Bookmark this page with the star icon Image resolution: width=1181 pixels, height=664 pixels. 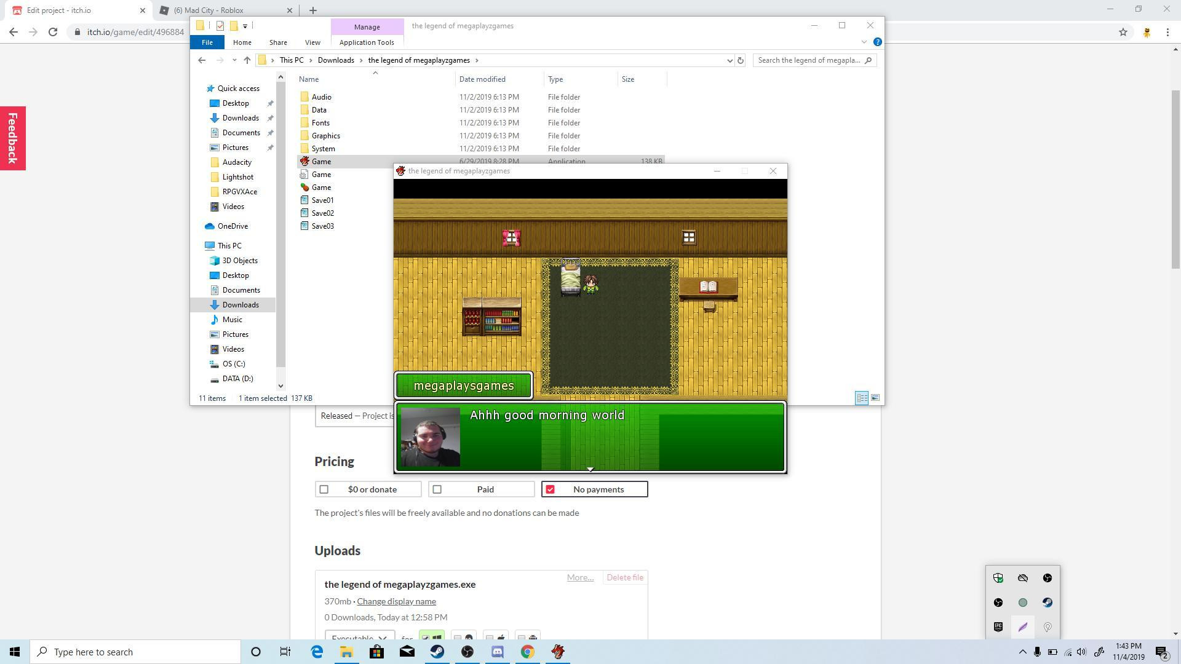[x=1123, y=32]
